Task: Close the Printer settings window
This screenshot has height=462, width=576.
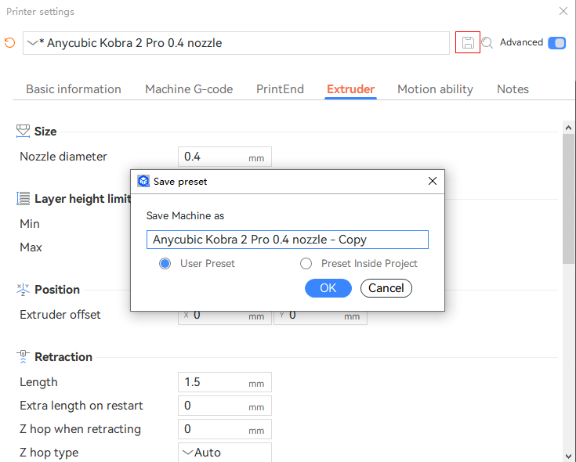Action: 563,11
